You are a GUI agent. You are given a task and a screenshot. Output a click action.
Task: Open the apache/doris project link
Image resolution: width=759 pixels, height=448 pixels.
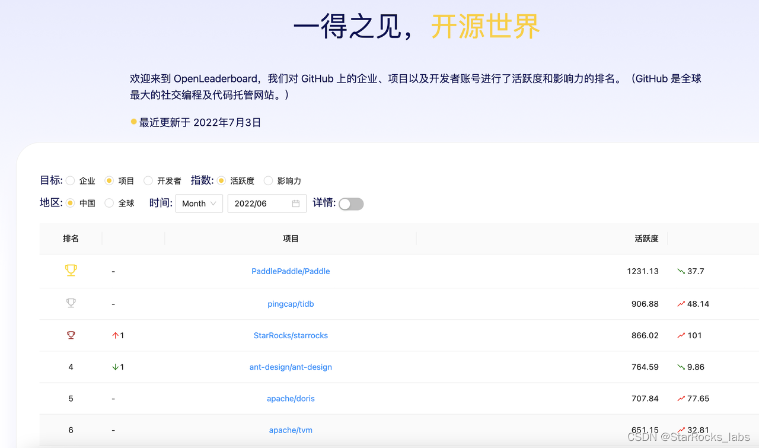coord(291,398)
